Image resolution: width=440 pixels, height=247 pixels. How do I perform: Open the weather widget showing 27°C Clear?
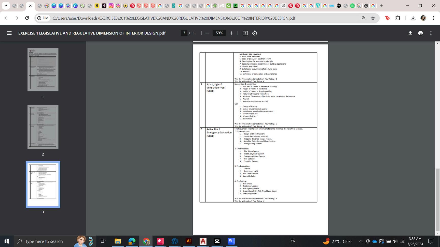point(337,241)
